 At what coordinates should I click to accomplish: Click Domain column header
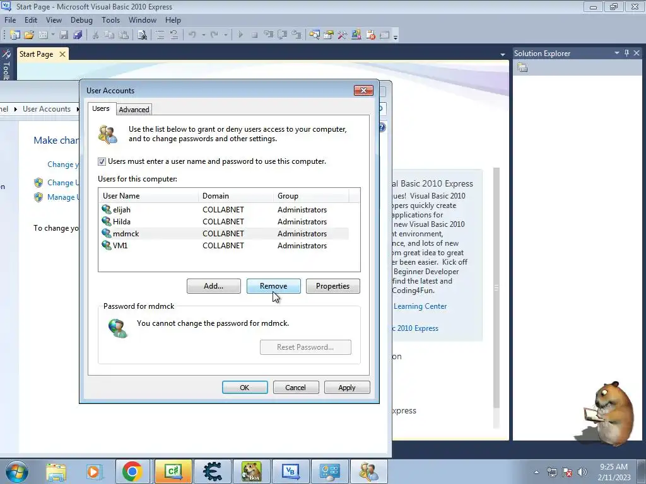(x=236, y=196)
